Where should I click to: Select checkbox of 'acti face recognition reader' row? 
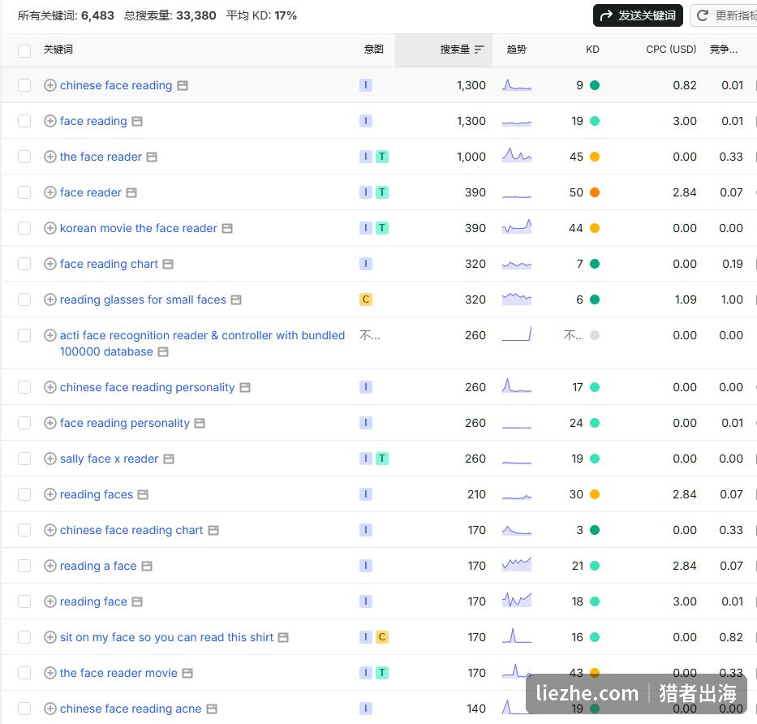(24, 336)
